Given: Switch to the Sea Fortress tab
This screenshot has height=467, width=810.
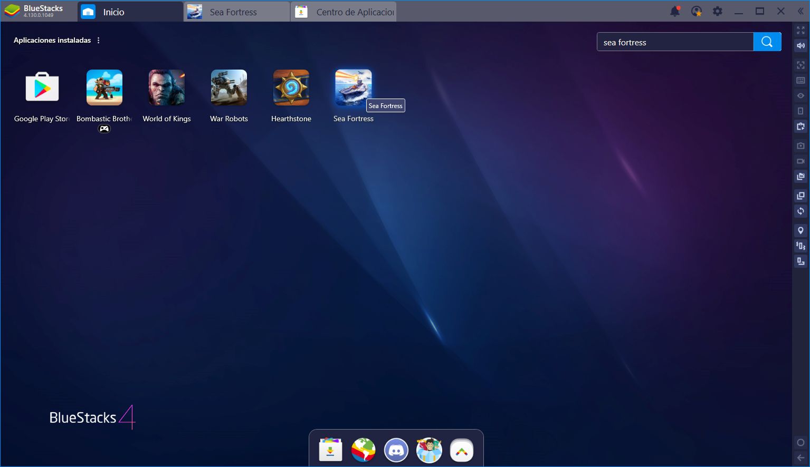Looking at the screenshot, I should click(236, 12).
